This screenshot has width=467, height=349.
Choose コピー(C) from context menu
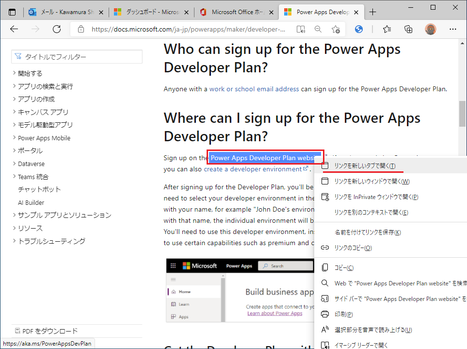tap(390, 267)
